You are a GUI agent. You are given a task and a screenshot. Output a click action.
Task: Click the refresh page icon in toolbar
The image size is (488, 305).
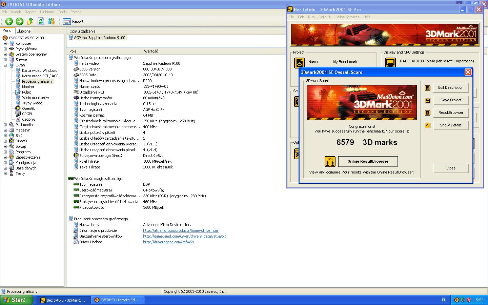tap(41, 21)
